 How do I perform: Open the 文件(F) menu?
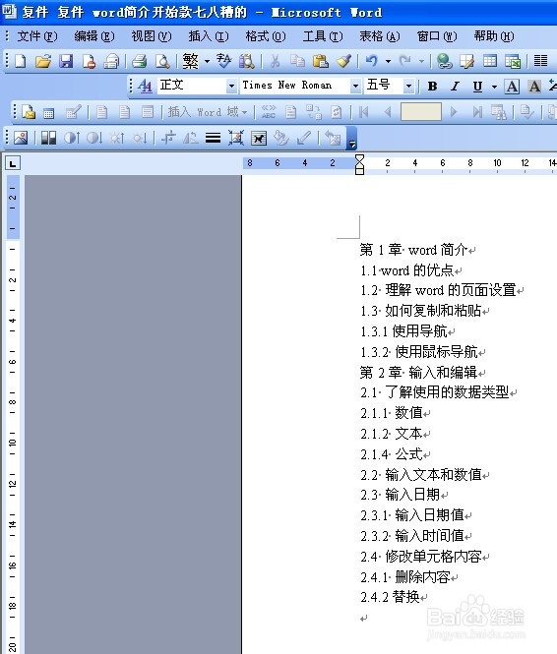click(x=37, y=36)
